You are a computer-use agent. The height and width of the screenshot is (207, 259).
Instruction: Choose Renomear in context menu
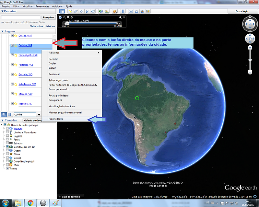[72, 74]
